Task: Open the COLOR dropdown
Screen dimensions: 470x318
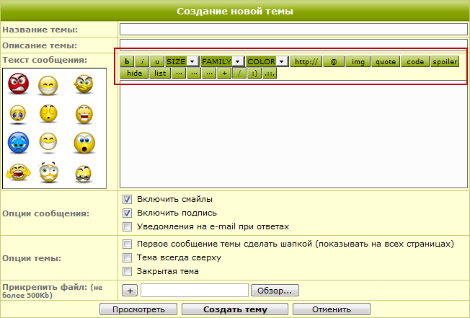Action: 267,62
